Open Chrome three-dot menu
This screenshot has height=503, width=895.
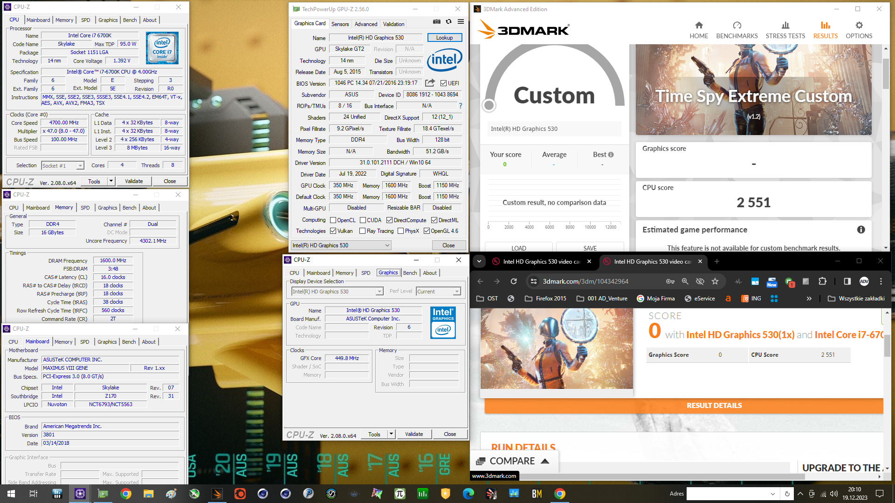click(x=881, y=281)
